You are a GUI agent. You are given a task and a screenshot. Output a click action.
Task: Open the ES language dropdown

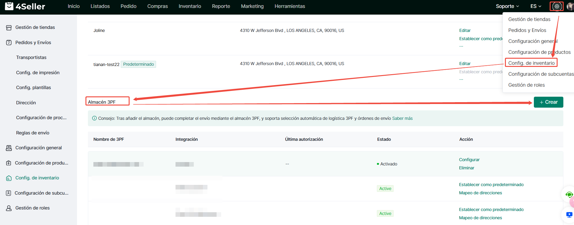click(536, 6)
